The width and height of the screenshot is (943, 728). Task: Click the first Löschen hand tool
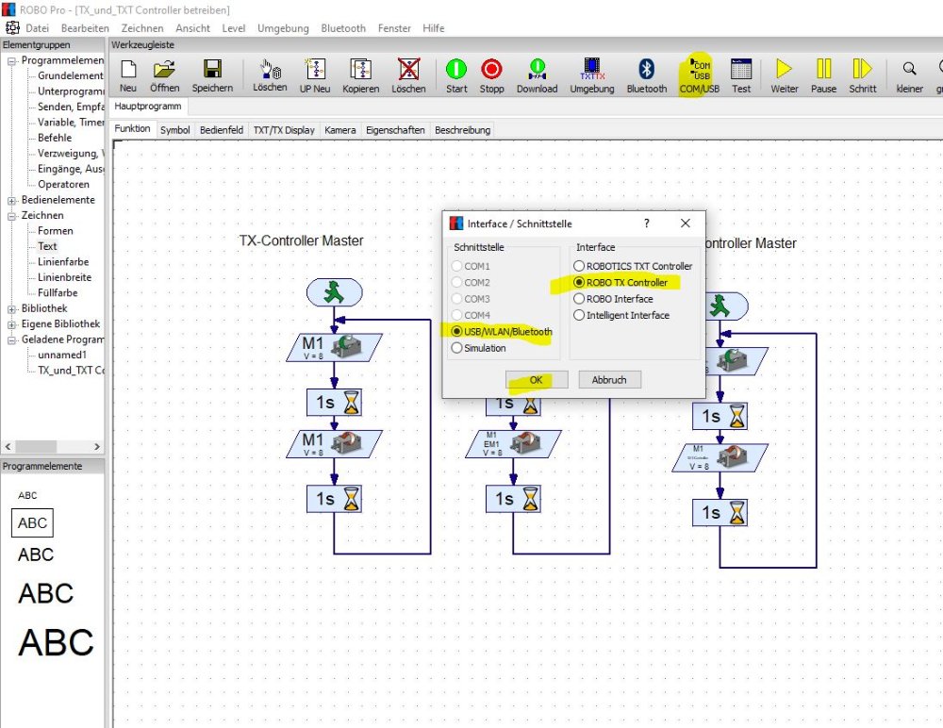click(x=270, y=75)
